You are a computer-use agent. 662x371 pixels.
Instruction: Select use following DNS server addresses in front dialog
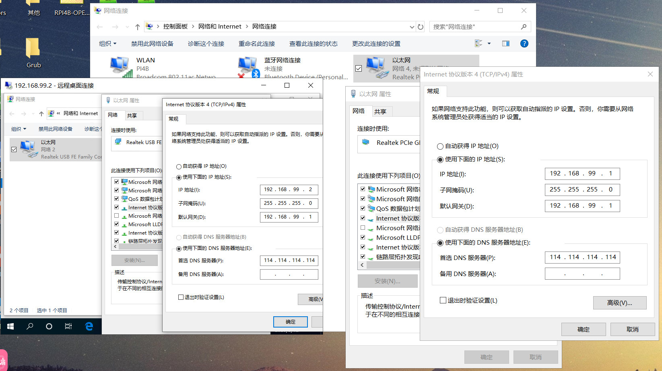click(440, 243)
